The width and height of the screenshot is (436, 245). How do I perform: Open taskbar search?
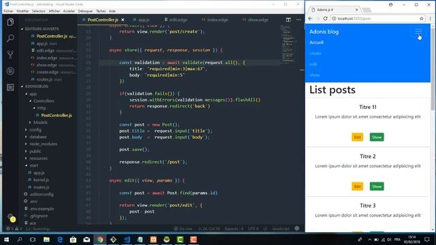coord(20,240)
